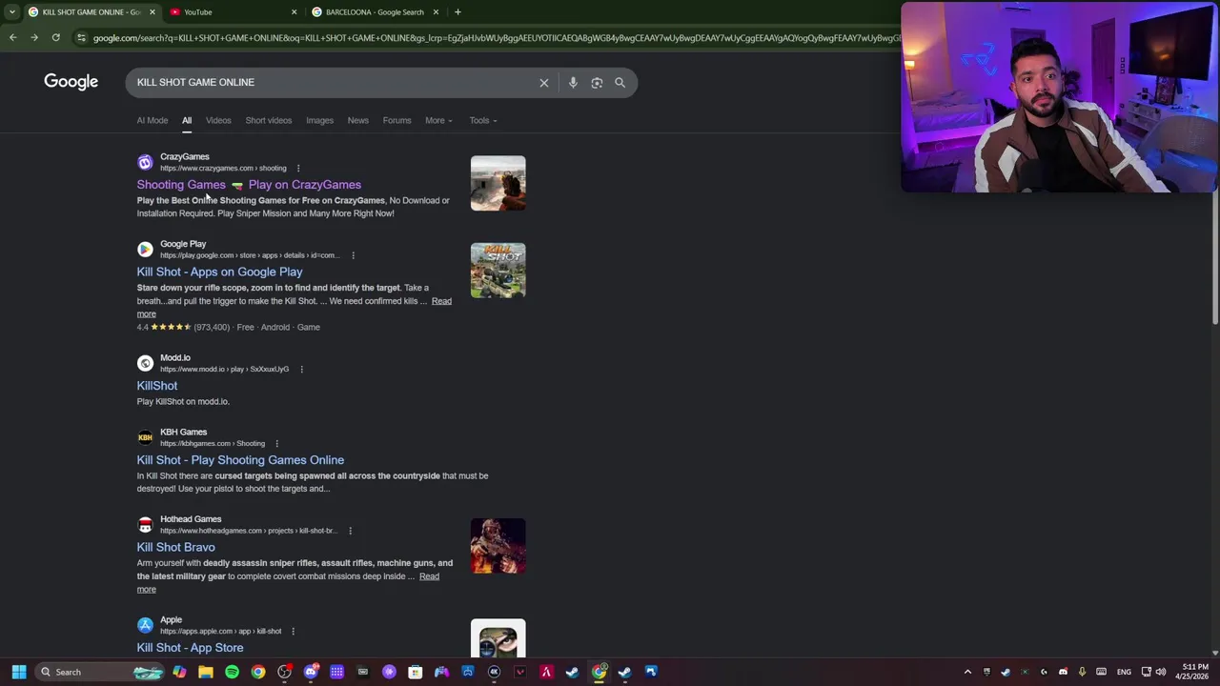Open Google Lens image search icon
Image resolution: width=1220 pixels, height=686 pixels.
(x=597, y=83)
